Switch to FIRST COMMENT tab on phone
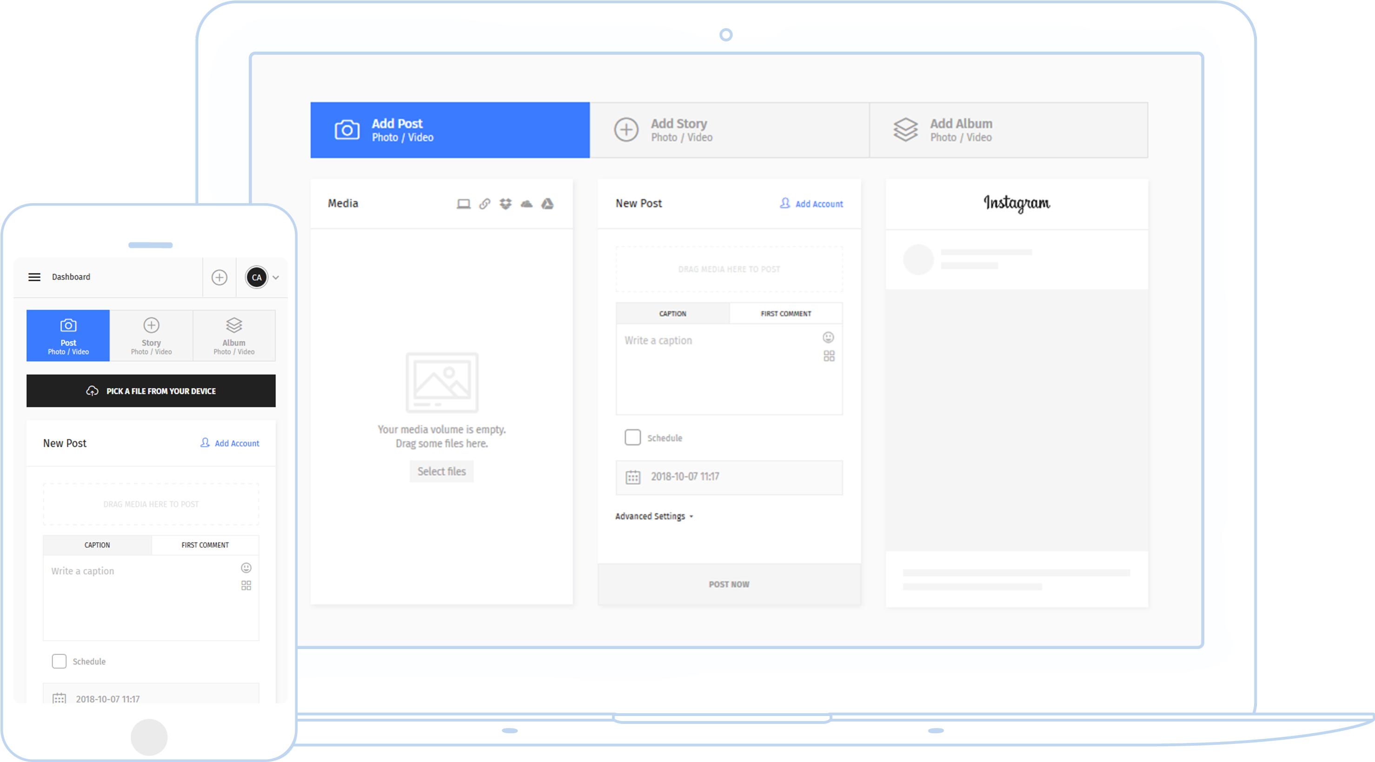Image resolution: width=1375 pixels, height=762 pixels. [205, 545]
